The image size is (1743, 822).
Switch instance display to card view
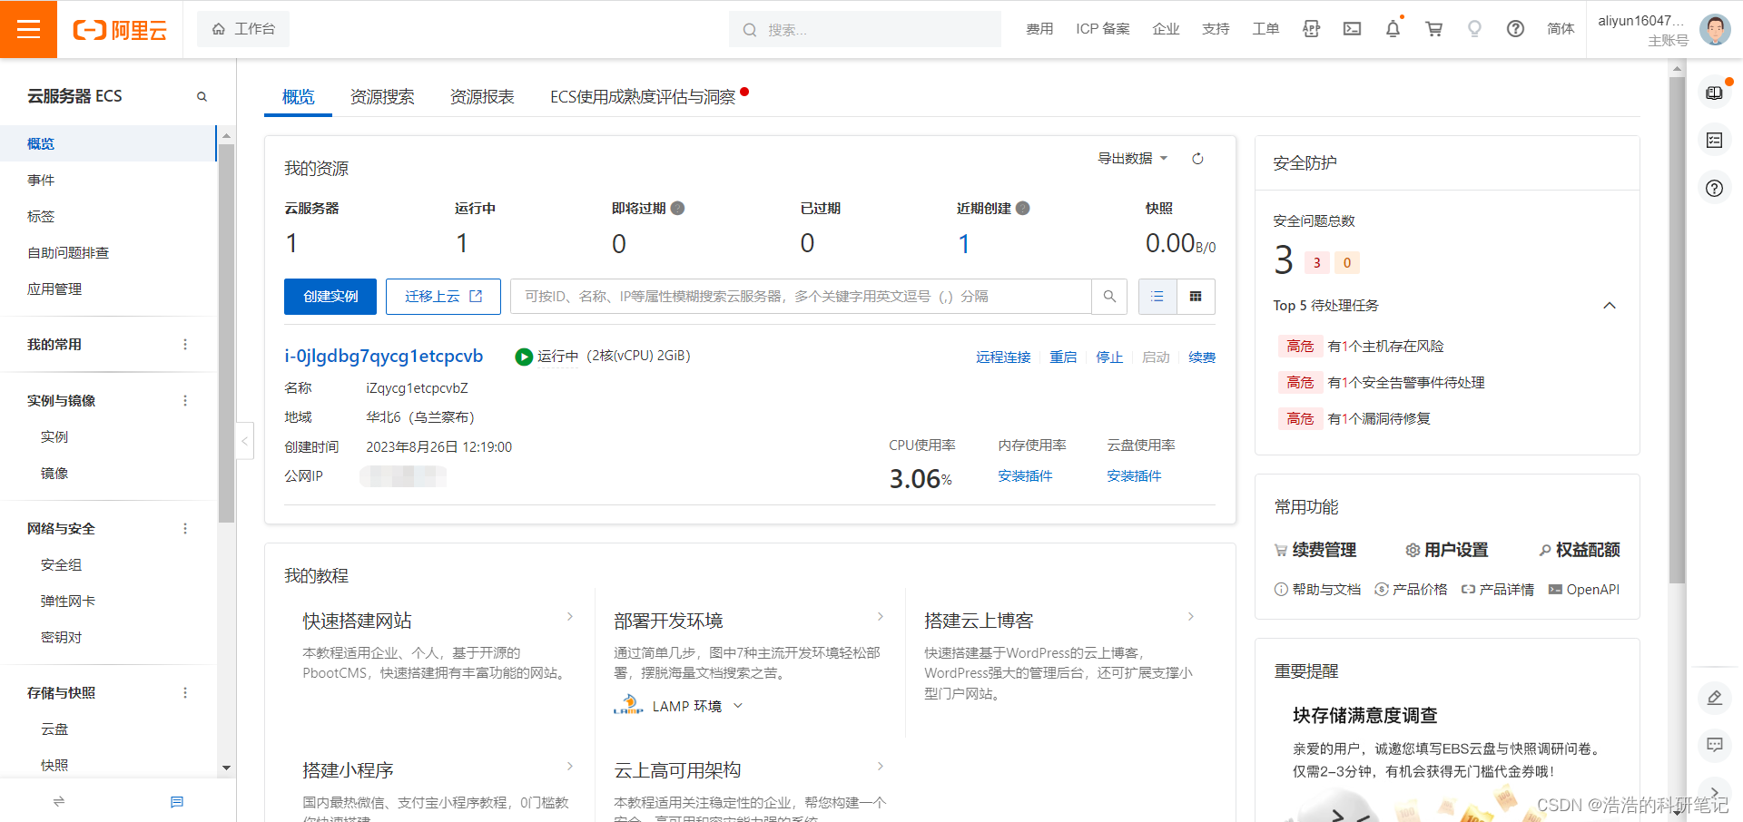pyautogui.click(x=1196, y=296)
